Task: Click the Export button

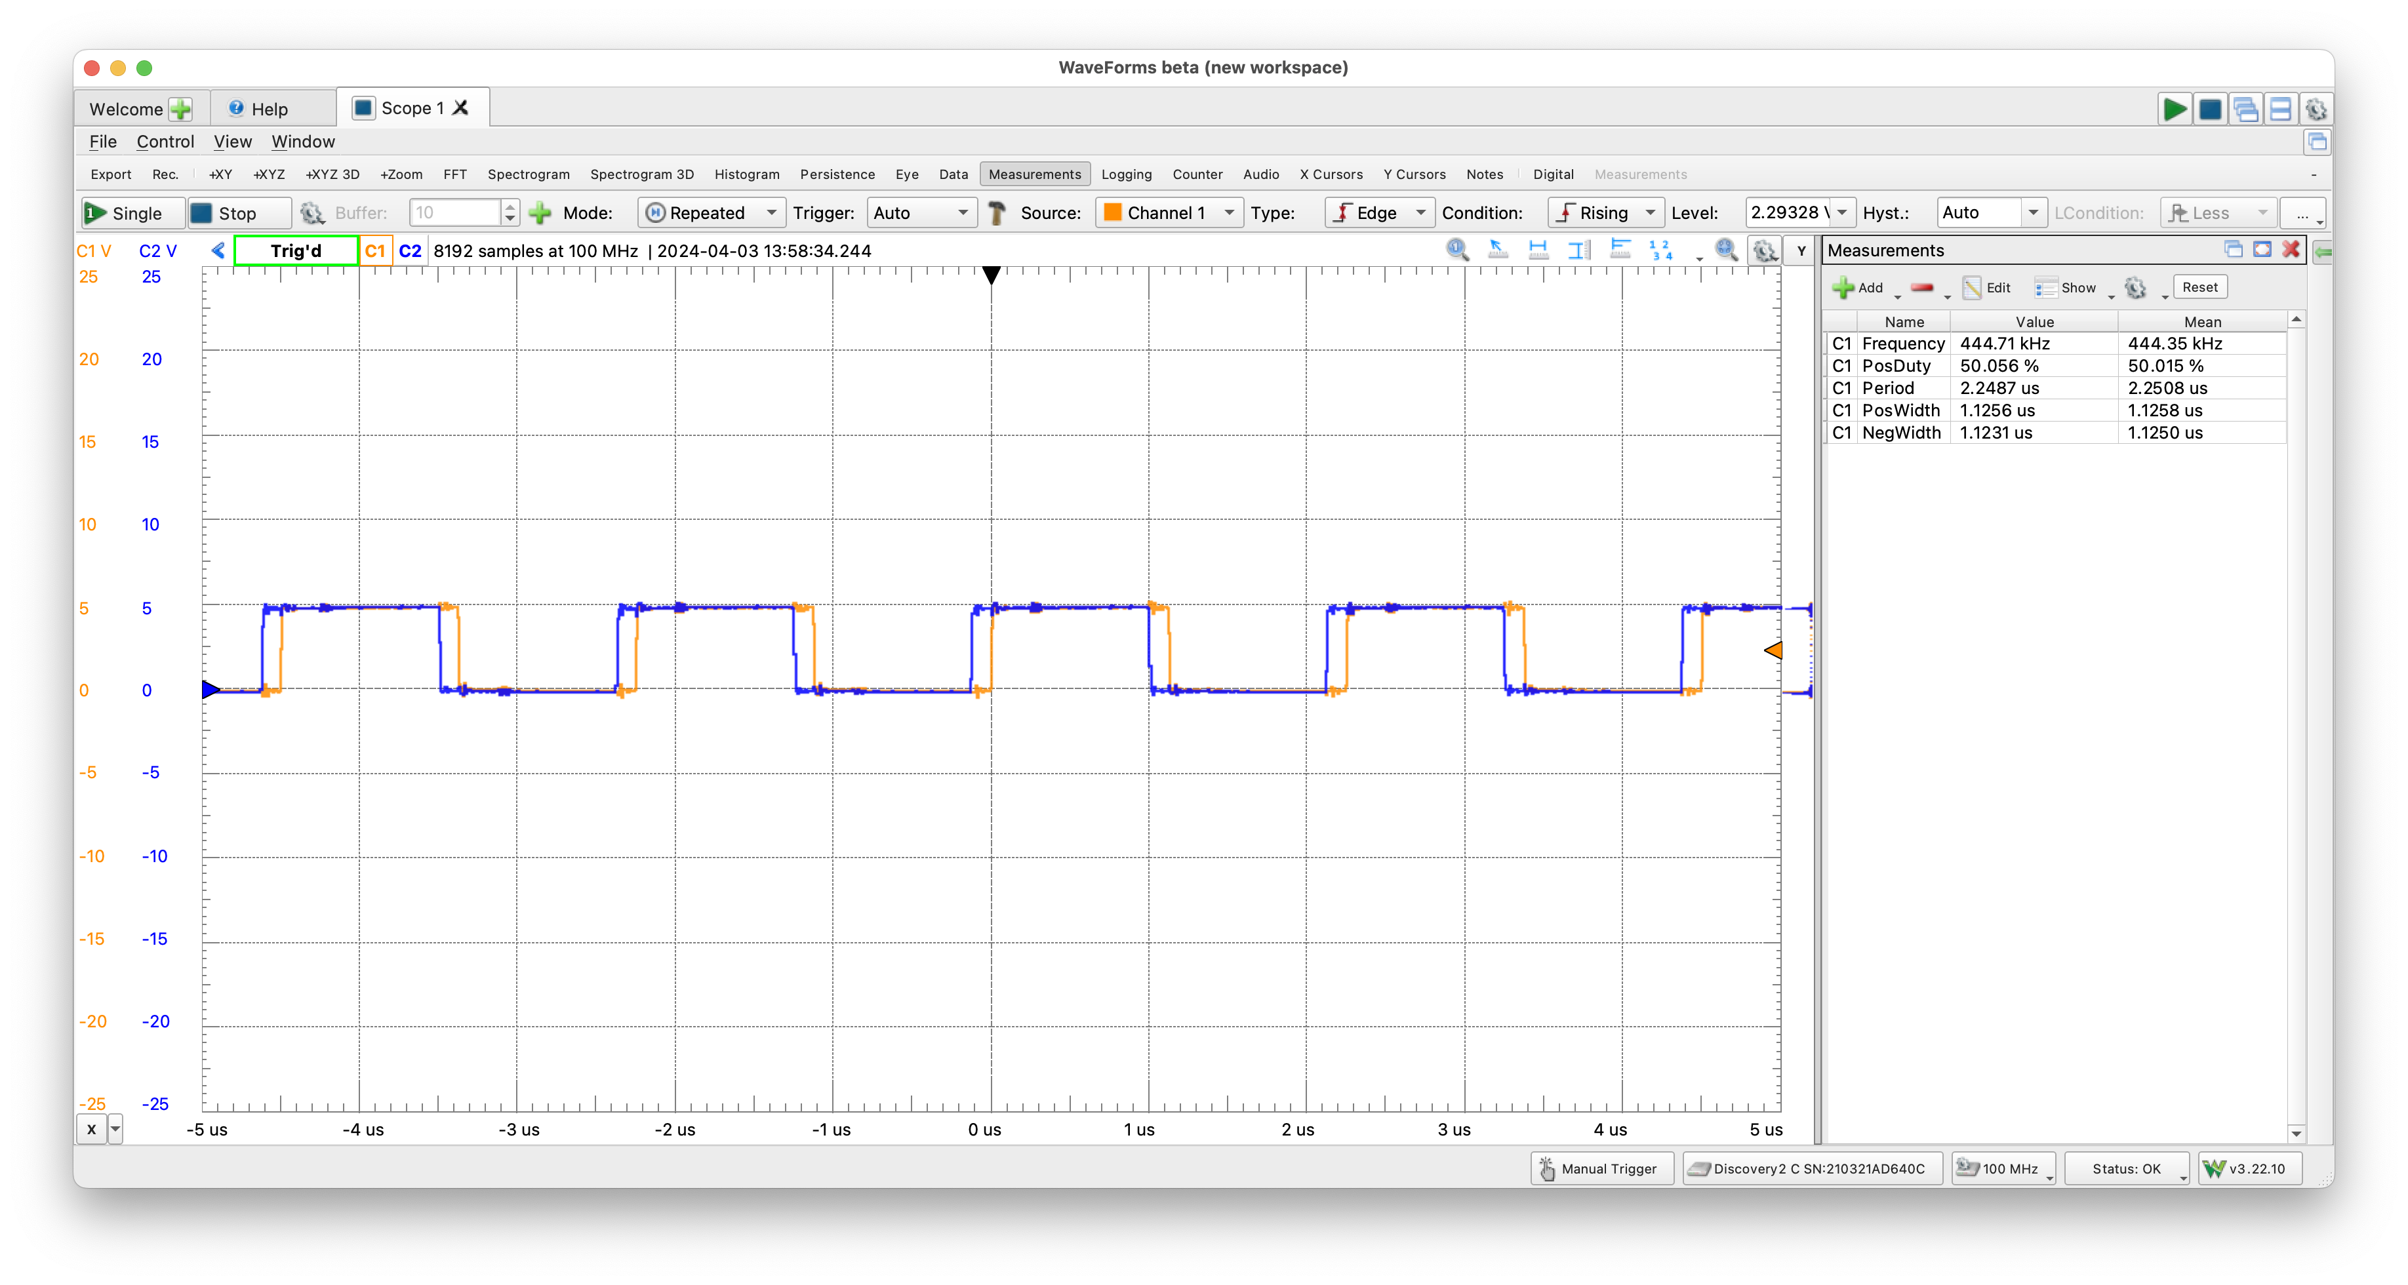Action: (110, 174)
